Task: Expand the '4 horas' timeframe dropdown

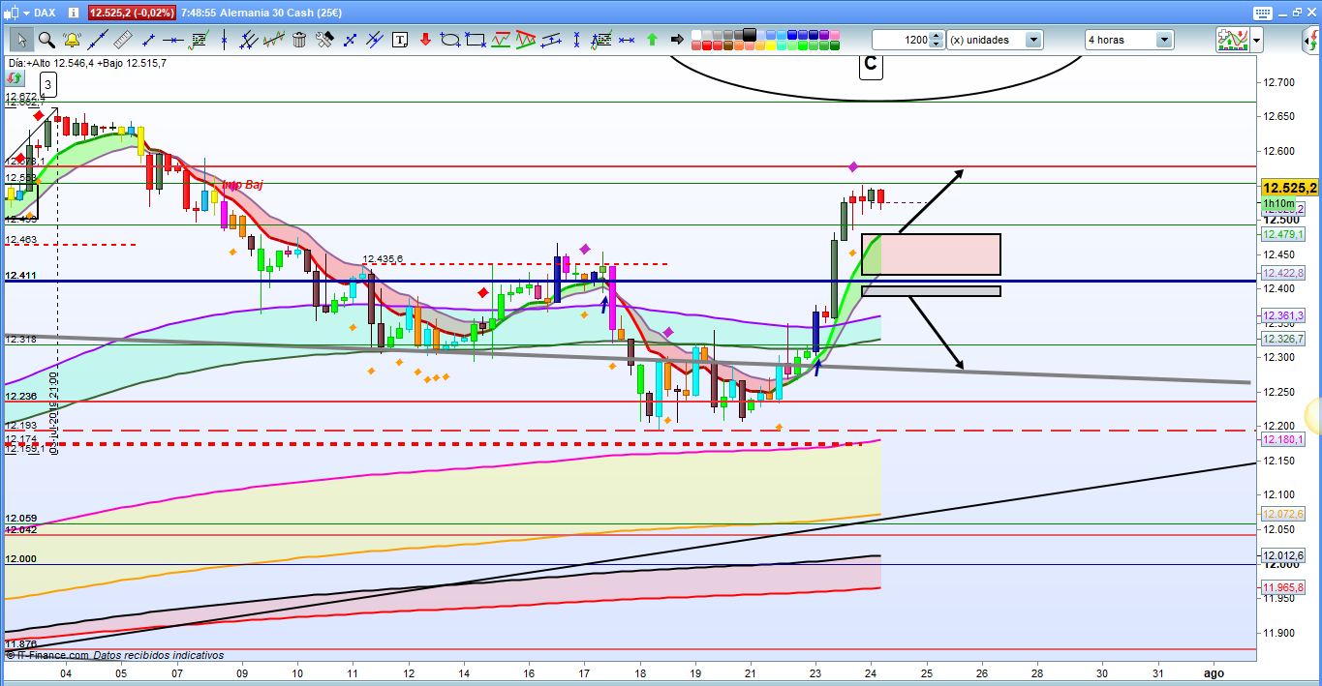Action: [x=1163, y=40]
